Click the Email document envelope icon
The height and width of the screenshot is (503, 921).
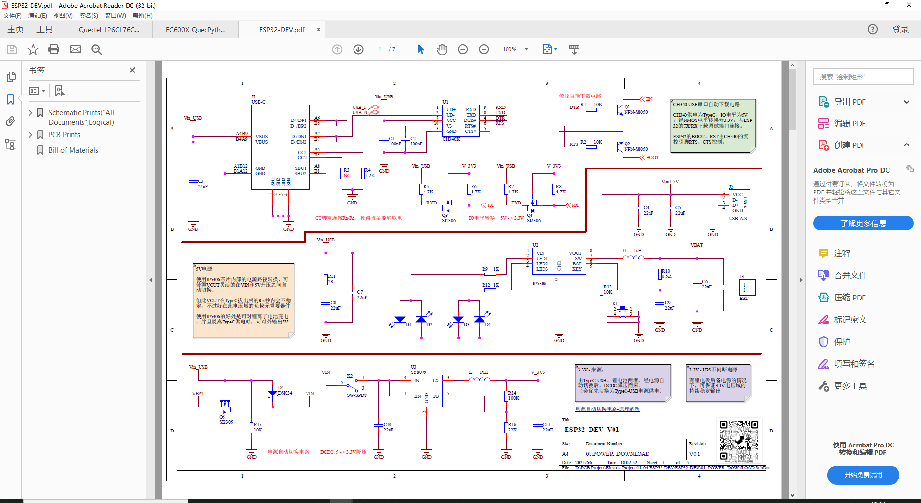click(x=75, y=49)
